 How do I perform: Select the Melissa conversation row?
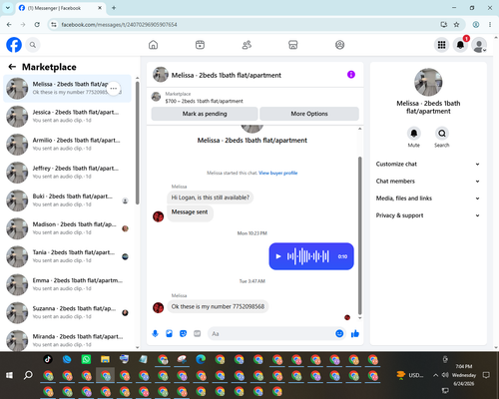67,89
